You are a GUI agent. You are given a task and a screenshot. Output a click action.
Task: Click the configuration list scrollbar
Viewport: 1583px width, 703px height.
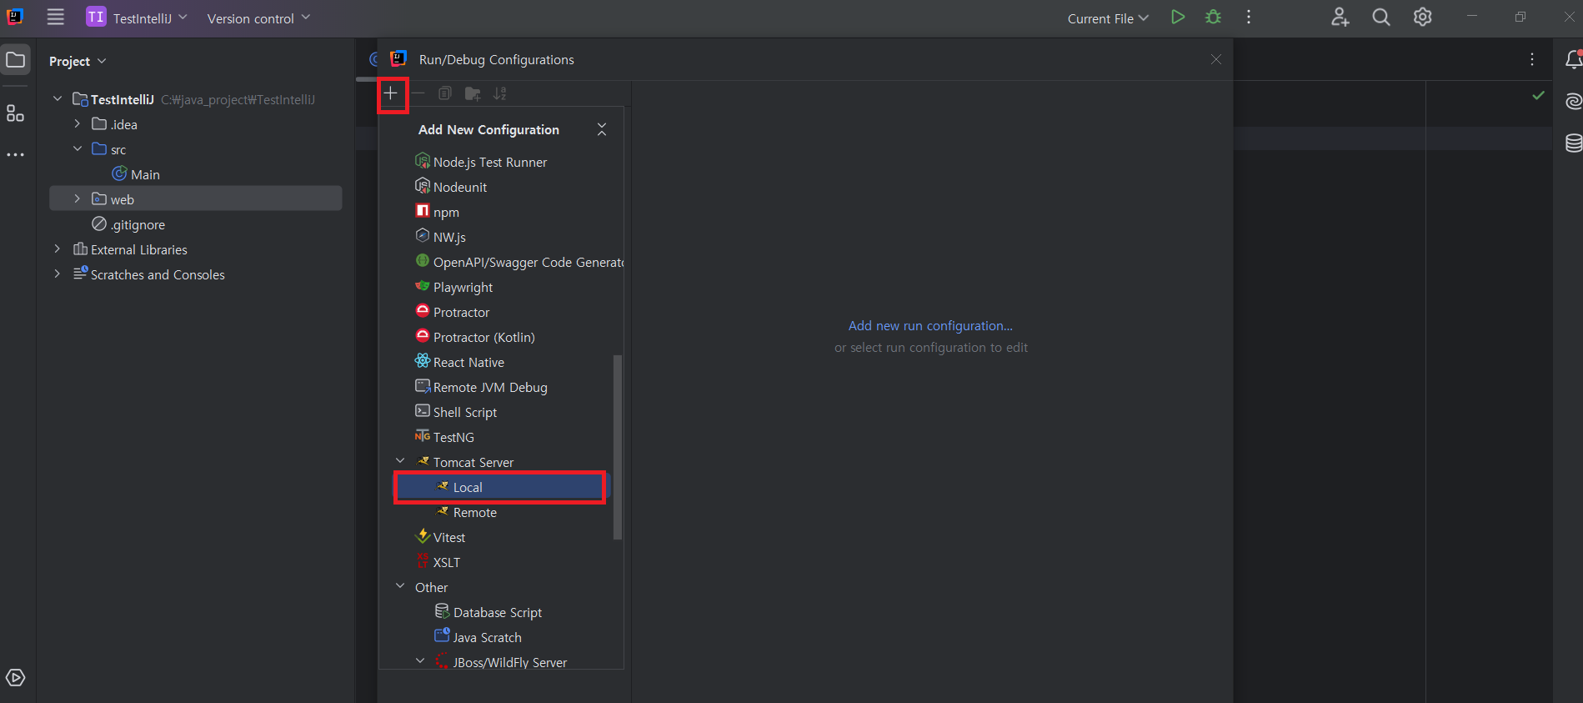coord(618,447)
